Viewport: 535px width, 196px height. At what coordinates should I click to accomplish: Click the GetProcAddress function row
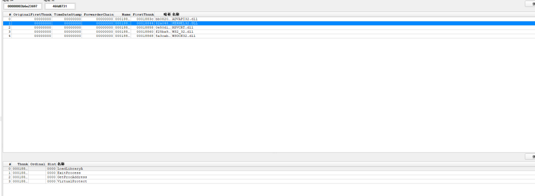point(269,177)
